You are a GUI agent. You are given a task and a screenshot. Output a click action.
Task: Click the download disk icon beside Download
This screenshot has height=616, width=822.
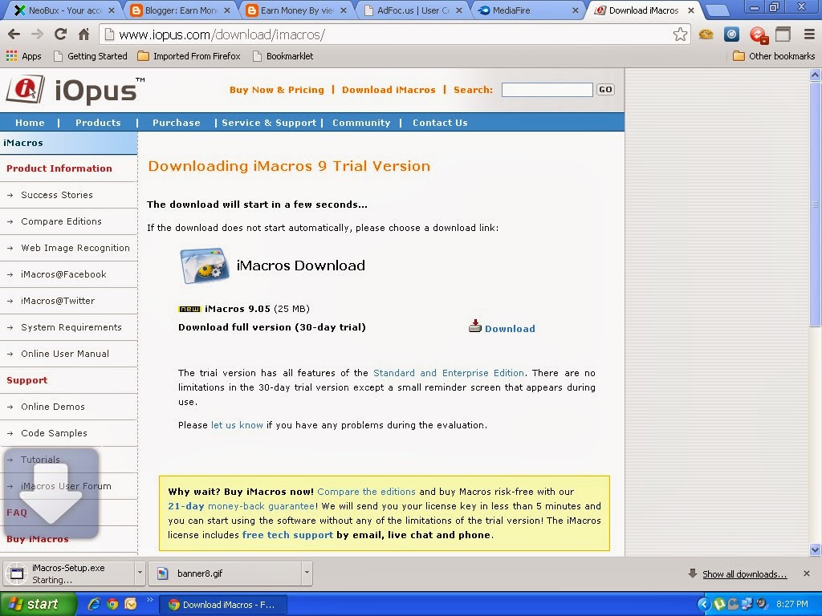475,327
